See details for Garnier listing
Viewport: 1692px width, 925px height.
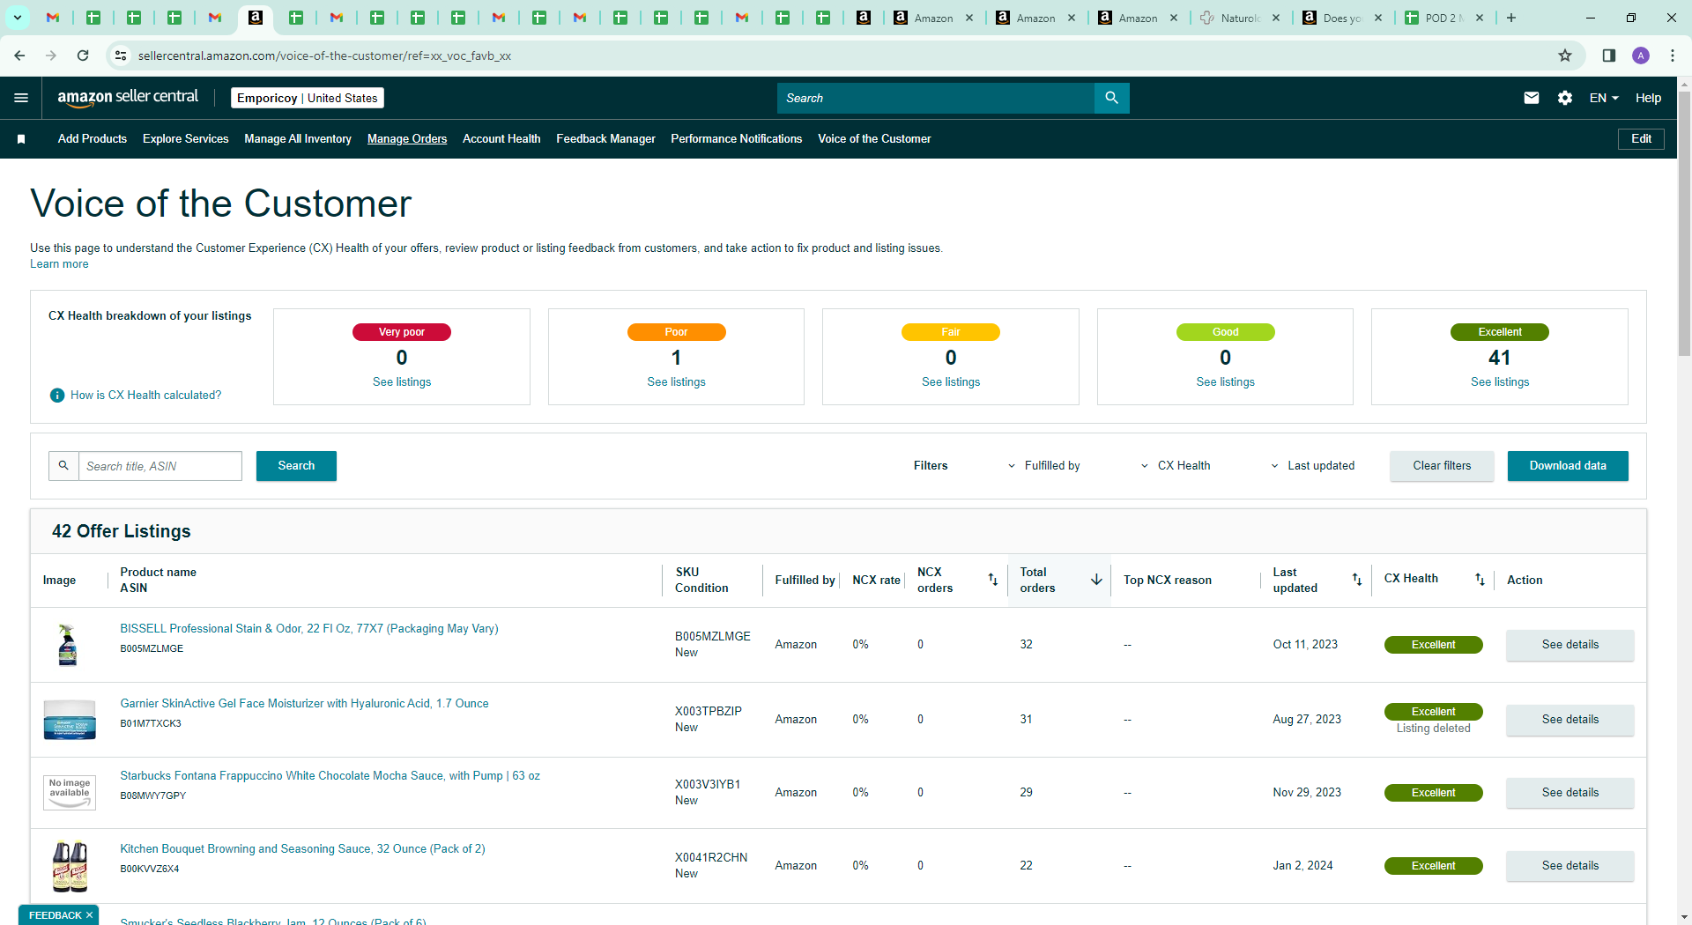click(1570, 720)
